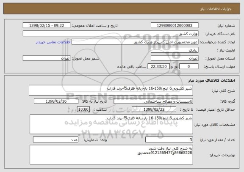
Task: Click the label حداقل تاریخ اعتبار قیمت
Action: click(x=216, y=109)
